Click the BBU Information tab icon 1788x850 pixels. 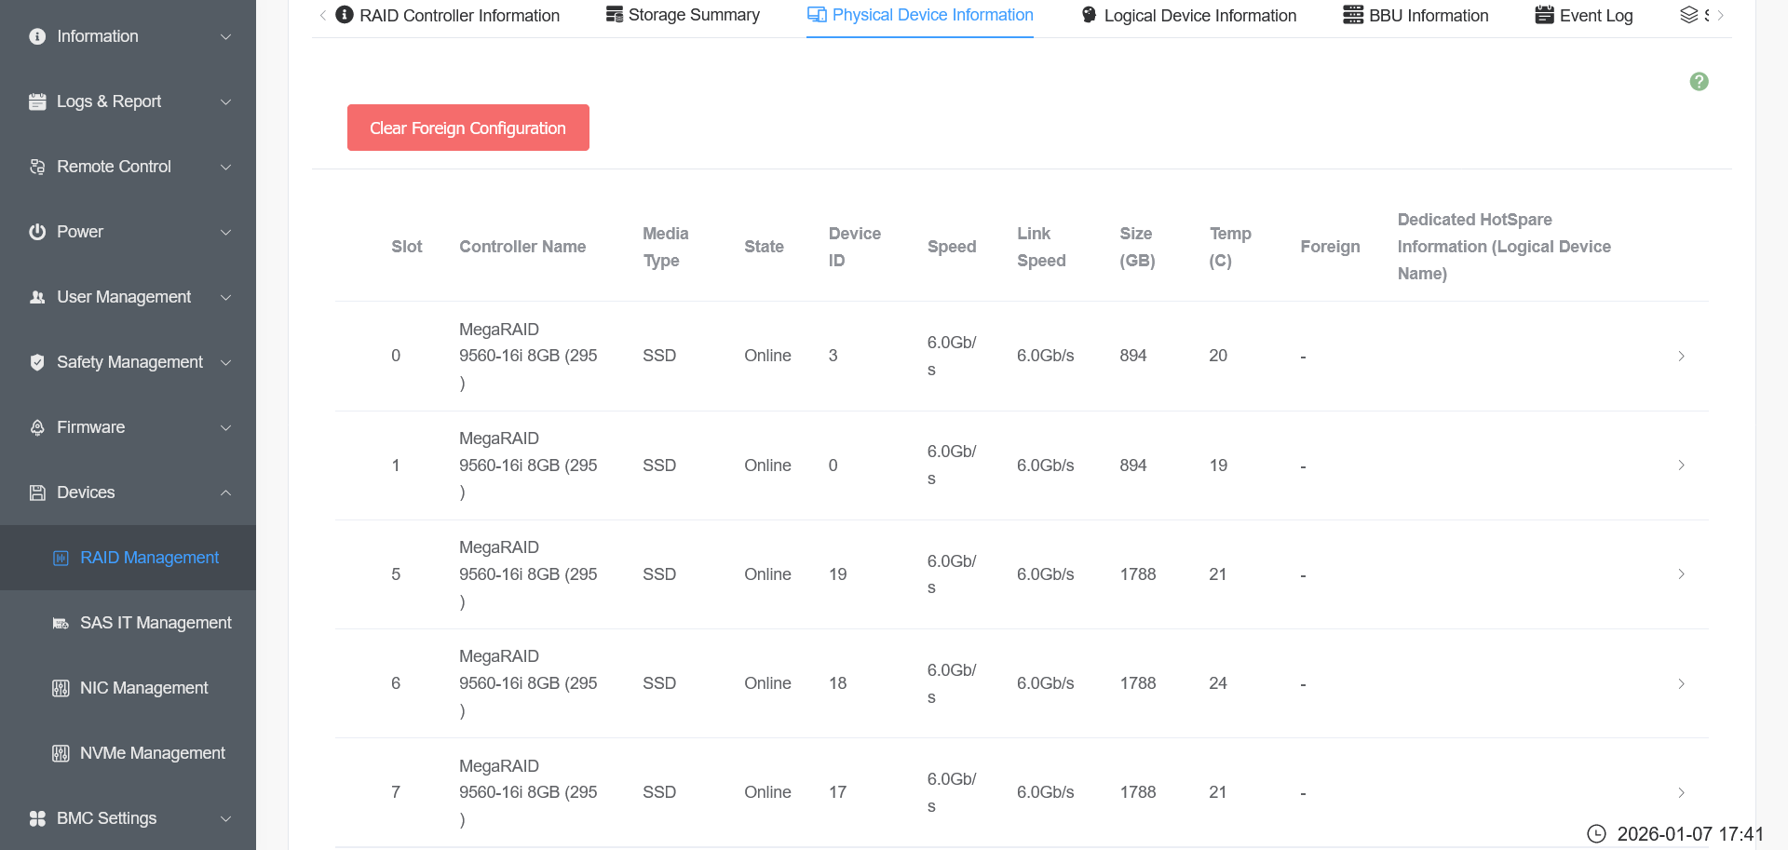coord(1353,15)
